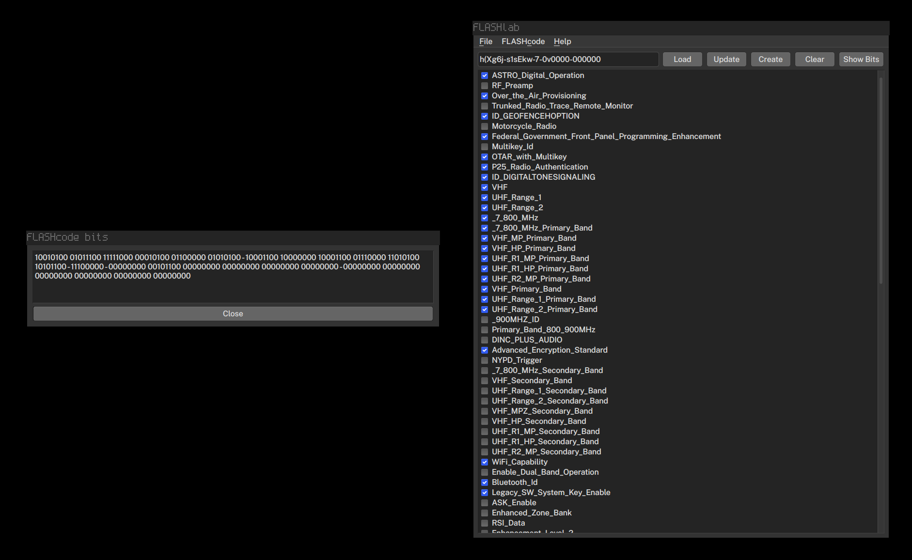Close the FLASHcode bits dialog
Viewport: 912px width, 560px height.
(x=233, y=313)
